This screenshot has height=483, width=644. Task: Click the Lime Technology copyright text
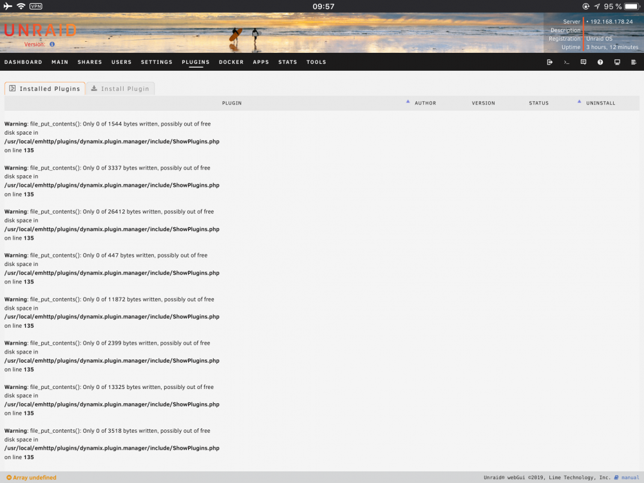[x=547, y=477]
